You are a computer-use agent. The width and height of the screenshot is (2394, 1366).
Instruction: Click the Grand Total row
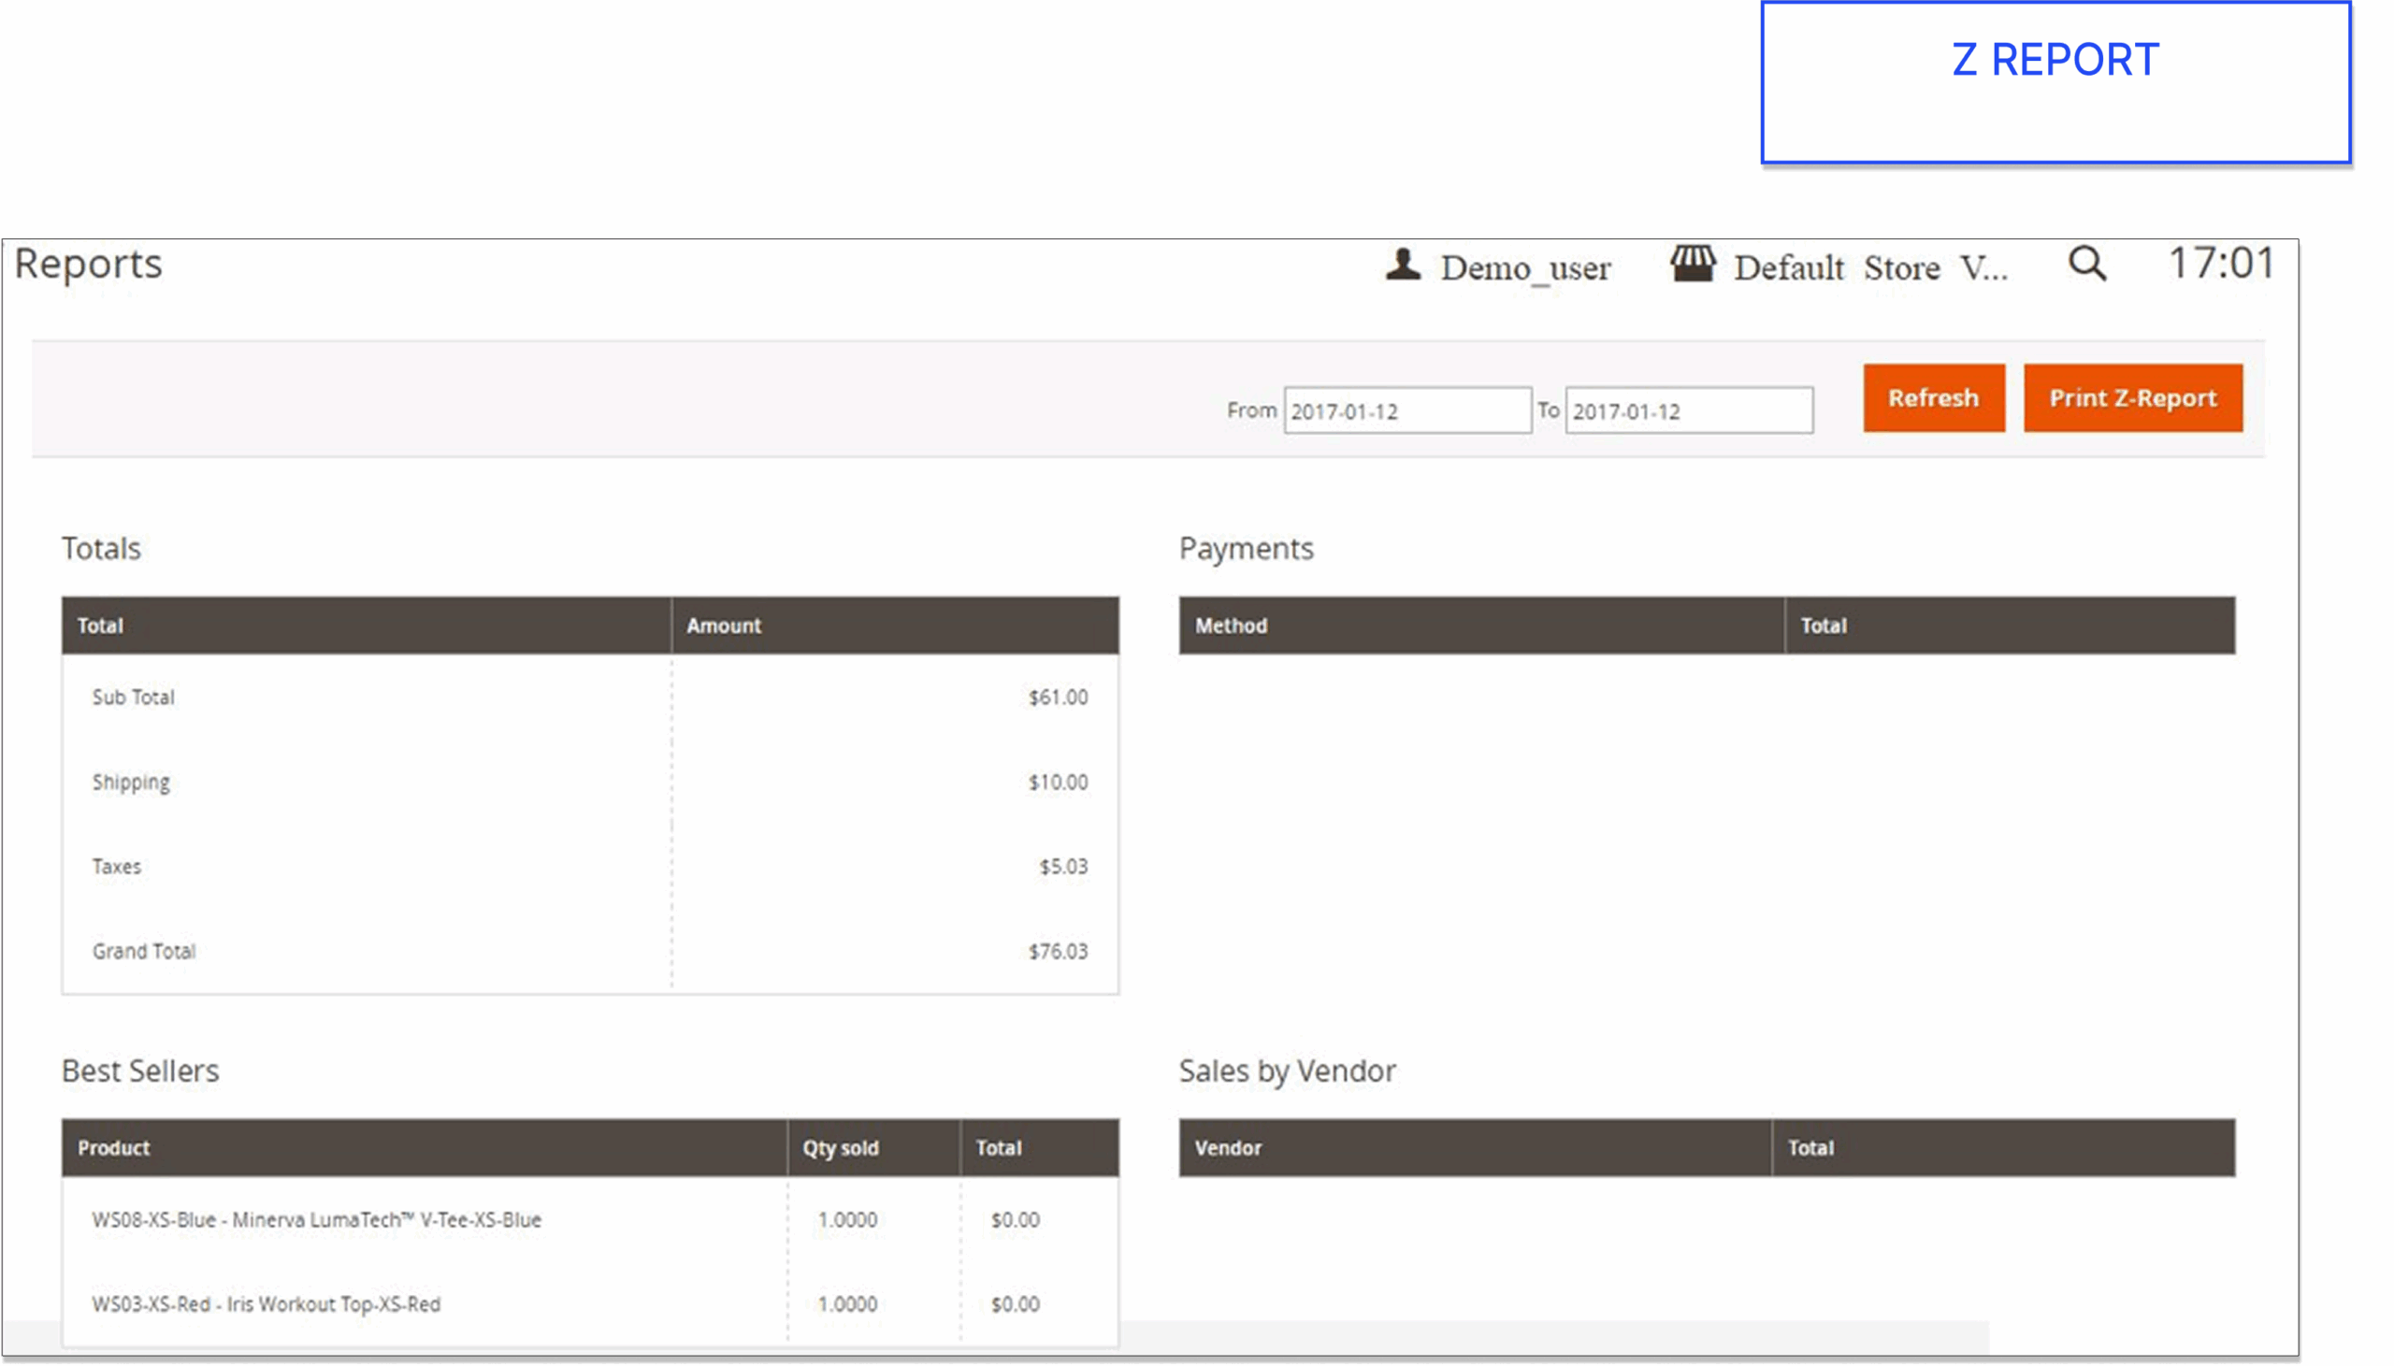point(143,951)
